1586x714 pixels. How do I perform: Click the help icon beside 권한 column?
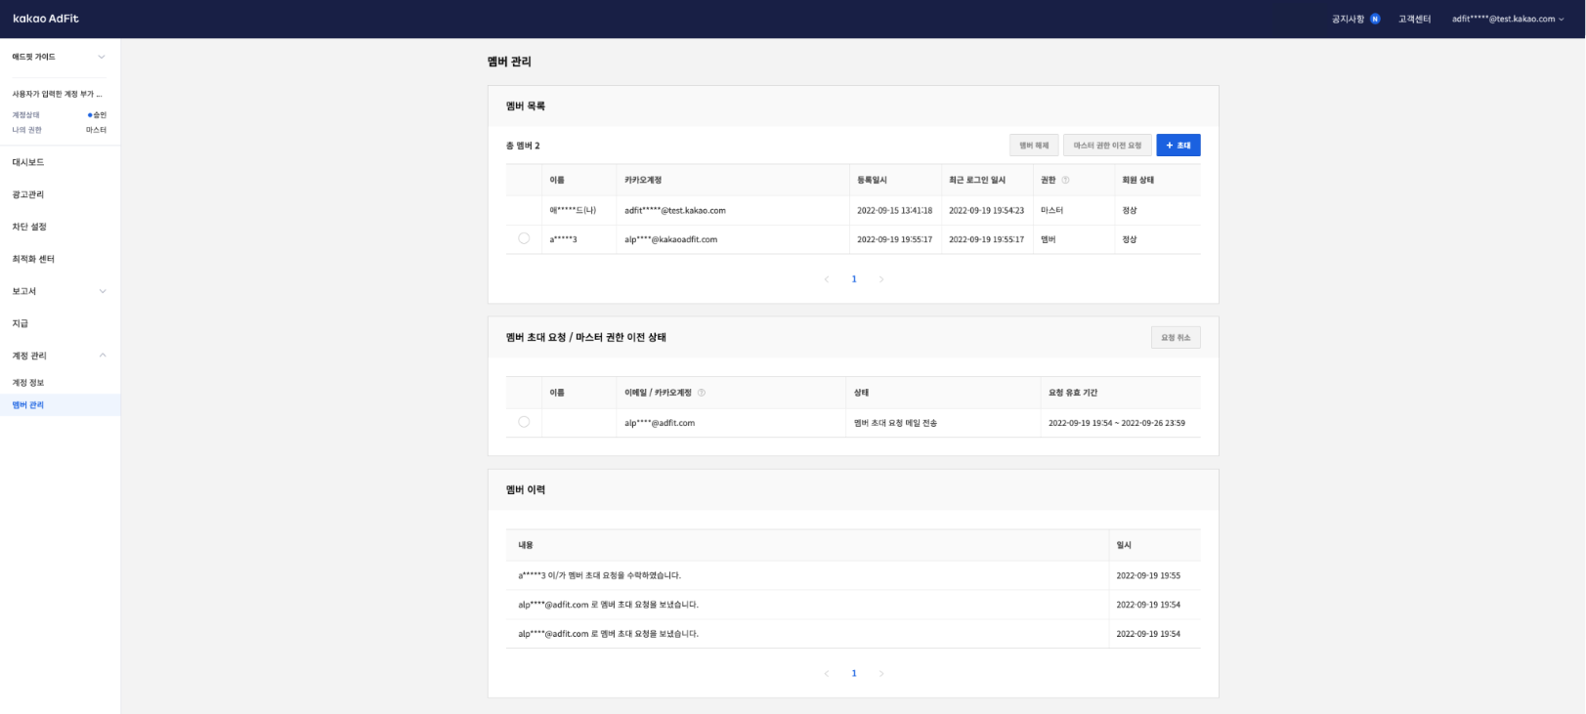click(x=1065, y=181)
